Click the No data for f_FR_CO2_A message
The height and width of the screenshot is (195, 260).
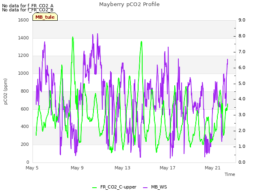28,6
